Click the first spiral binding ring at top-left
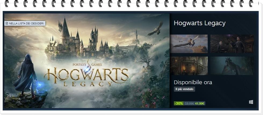Screen dimensions: 263x115 [7, 3]
